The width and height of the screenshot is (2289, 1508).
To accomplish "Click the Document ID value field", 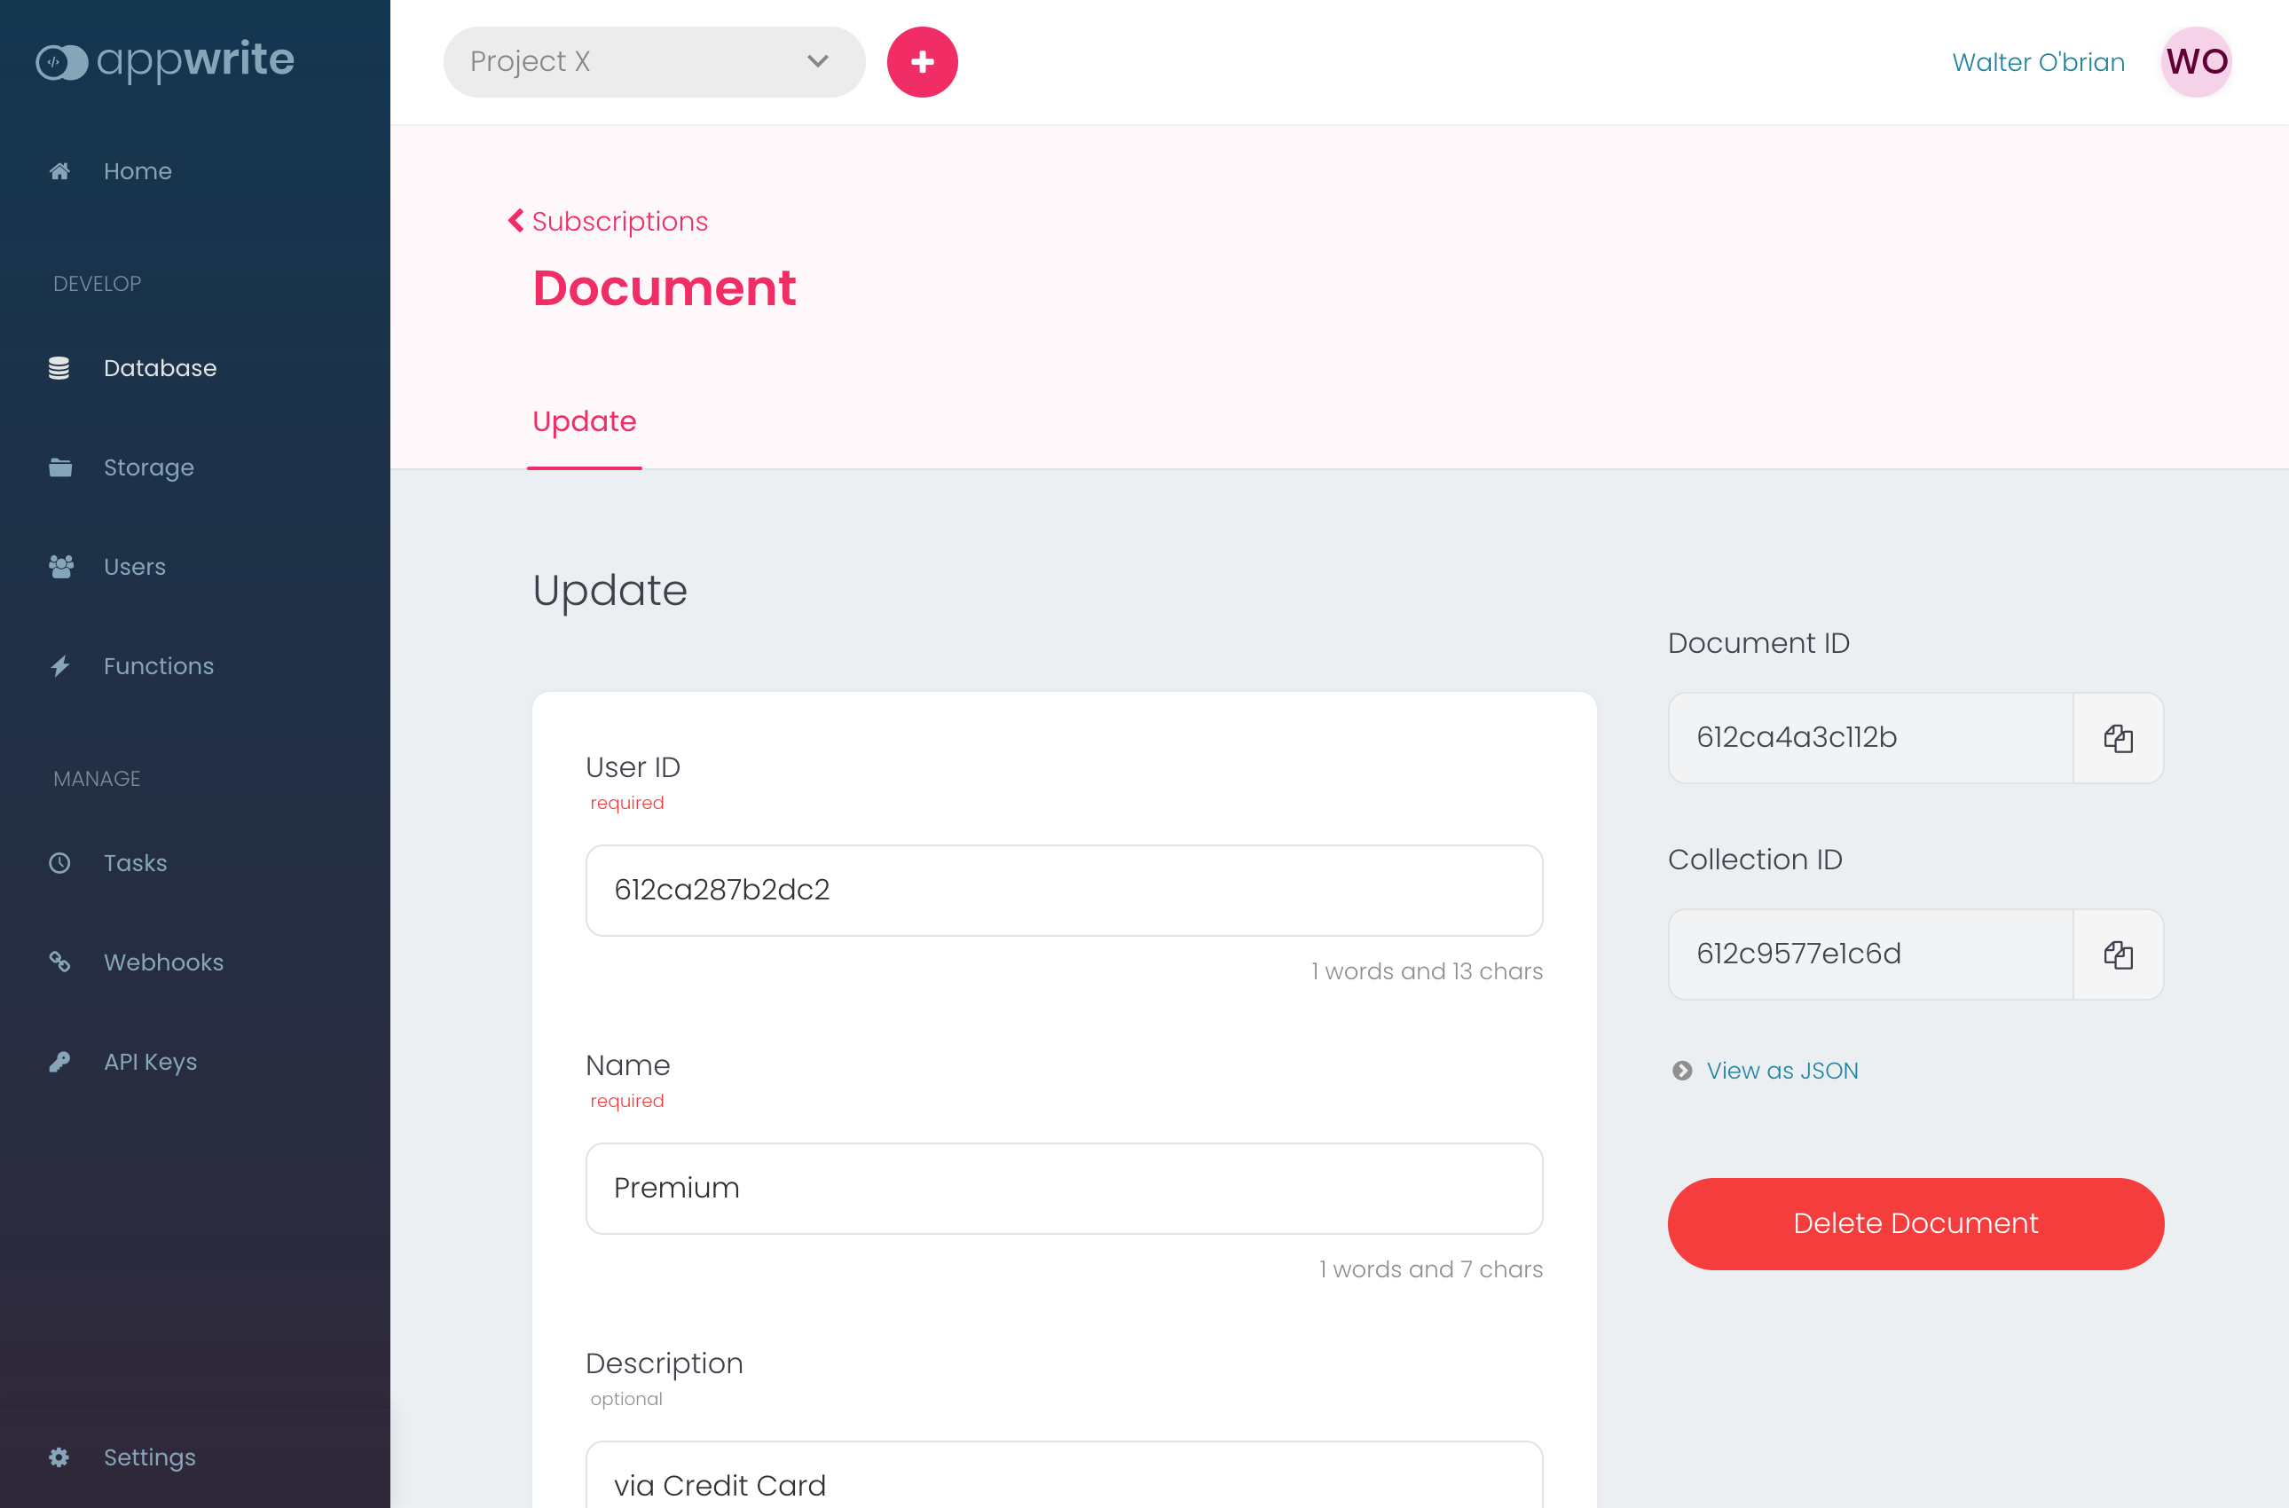I will [1870, 738].
